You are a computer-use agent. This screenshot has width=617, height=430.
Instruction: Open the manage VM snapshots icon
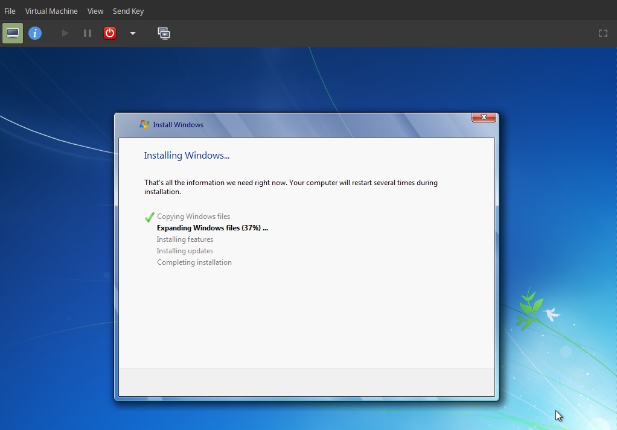[164, 33]
